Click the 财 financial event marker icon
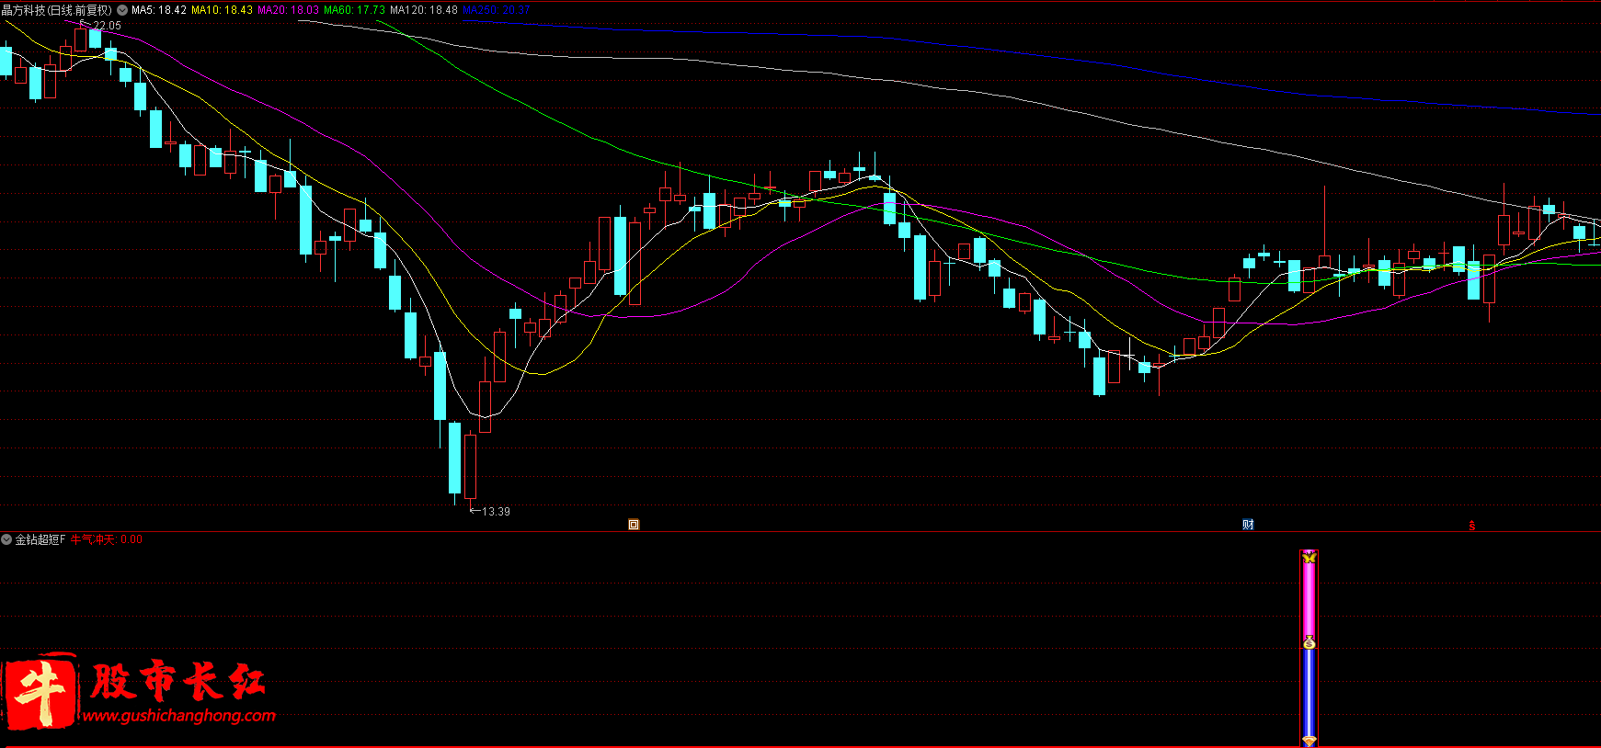 [x=1248, y=525]
